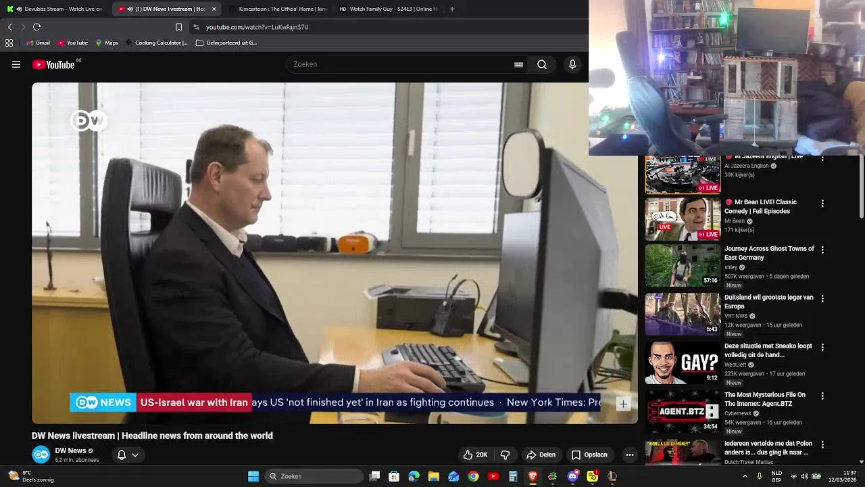
Task: Open the 'Duitsland wil grootste leger van Europa' title
Action: 769,302
